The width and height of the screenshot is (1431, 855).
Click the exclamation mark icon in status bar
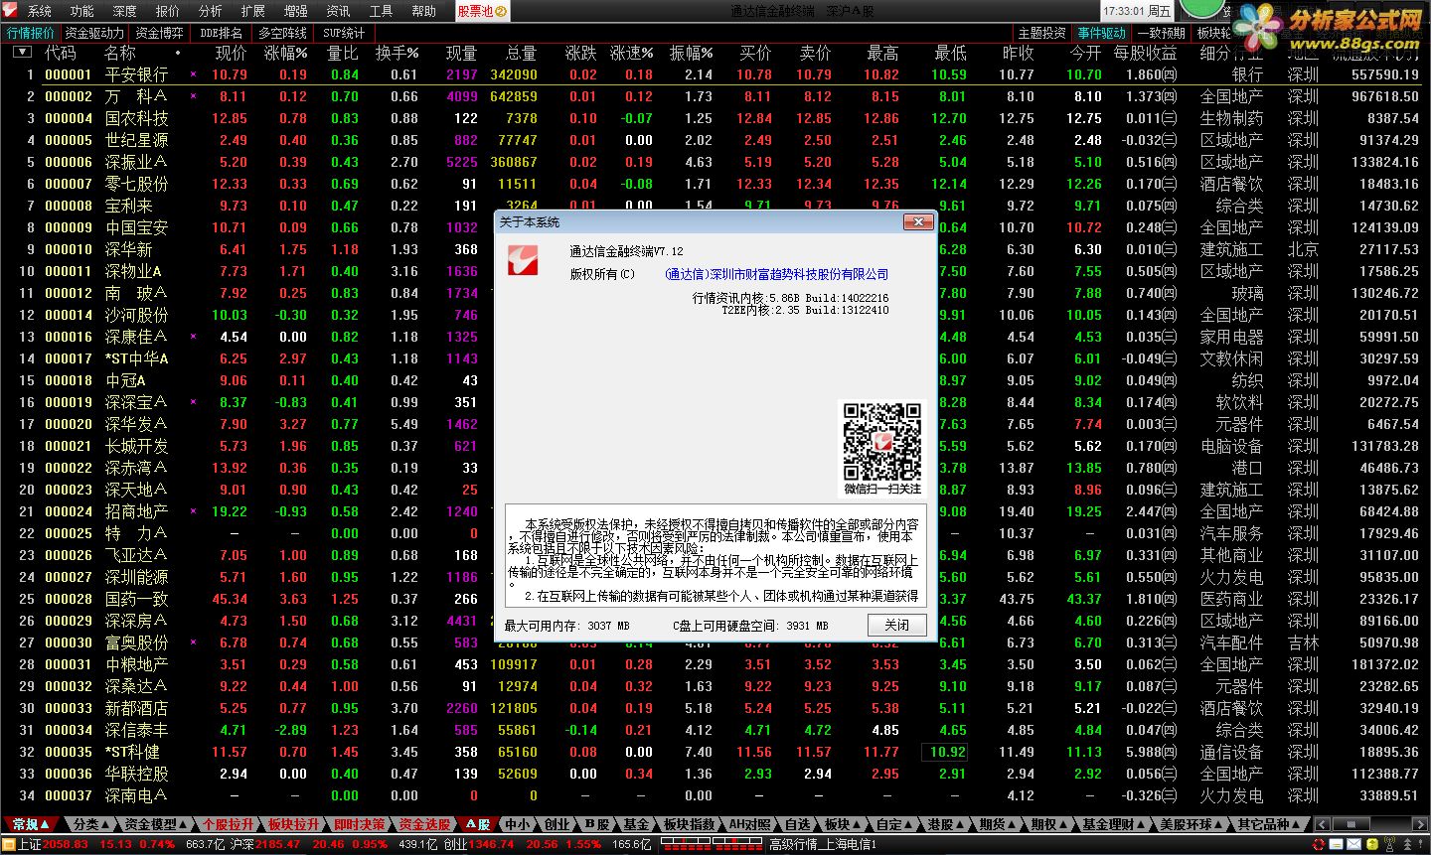click(x=1421, y=844)
